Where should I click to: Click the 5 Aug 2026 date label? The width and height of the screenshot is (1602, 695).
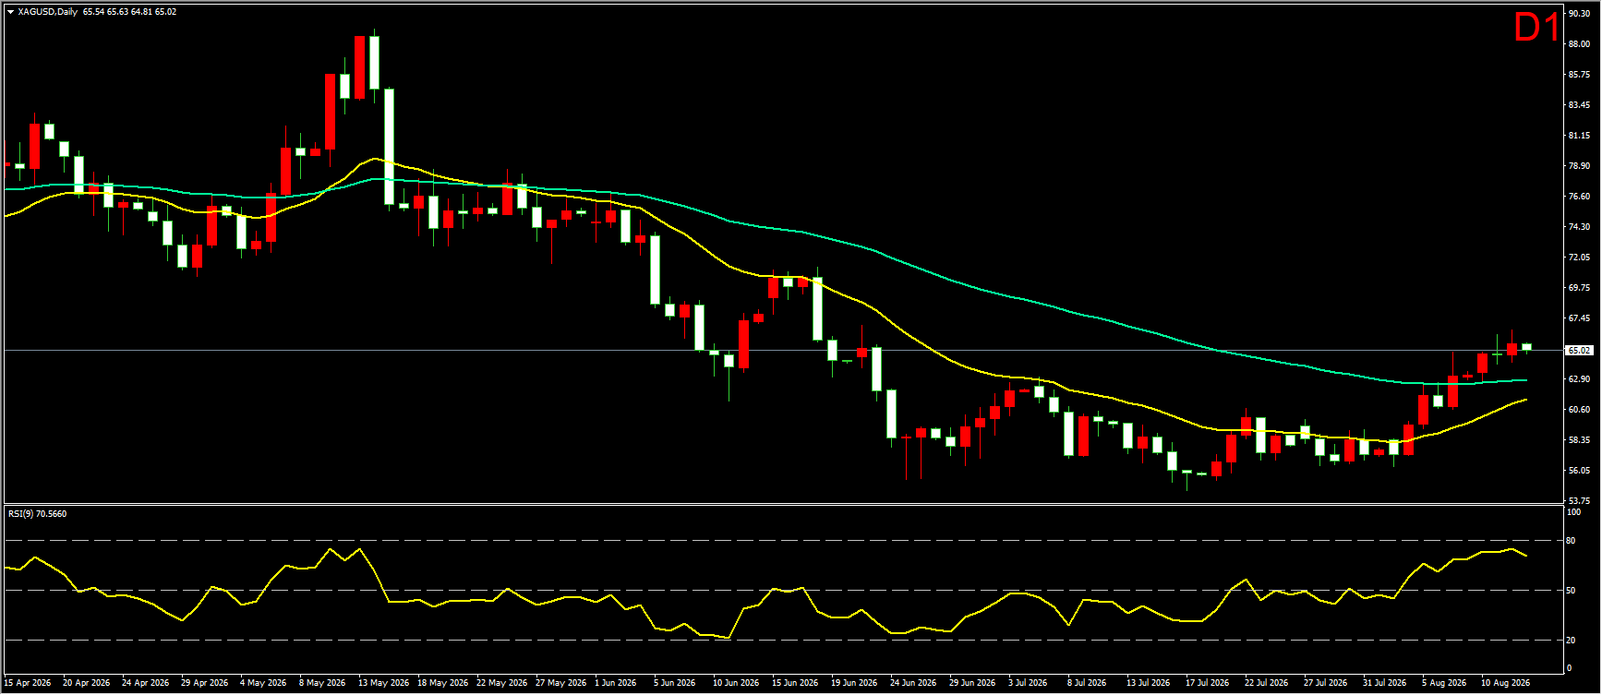pyautogui.click(x=1444, y=684)
